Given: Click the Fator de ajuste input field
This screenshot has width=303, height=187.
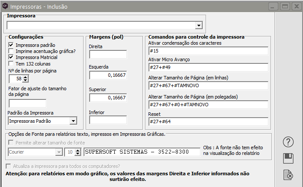Looking at the screenshot, I should (x=28, y=103).
